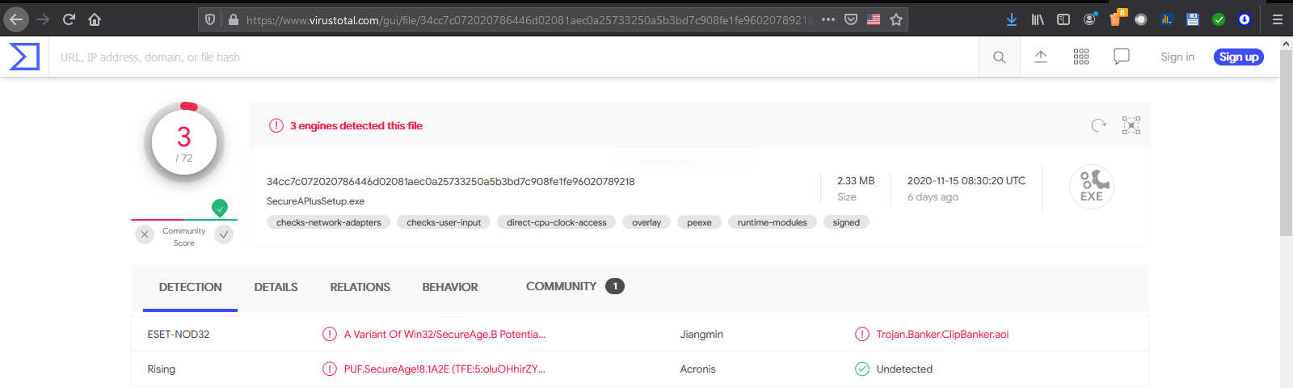Click the Win32/SecureAge.B detection result

(444, 334)
